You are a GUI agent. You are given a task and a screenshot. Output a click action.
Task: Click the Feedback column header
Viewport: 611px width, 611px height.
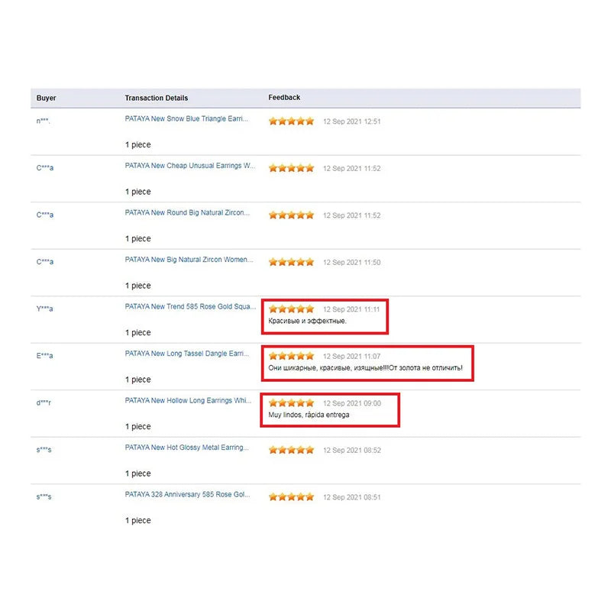tap(284, 98)
